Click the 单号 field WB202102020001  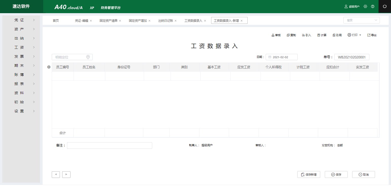click(x=352, y=57)
